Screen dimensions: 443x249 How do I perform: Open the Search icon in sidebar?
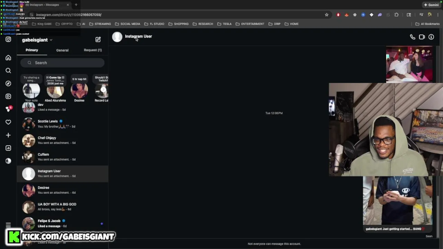coord(8,71)
